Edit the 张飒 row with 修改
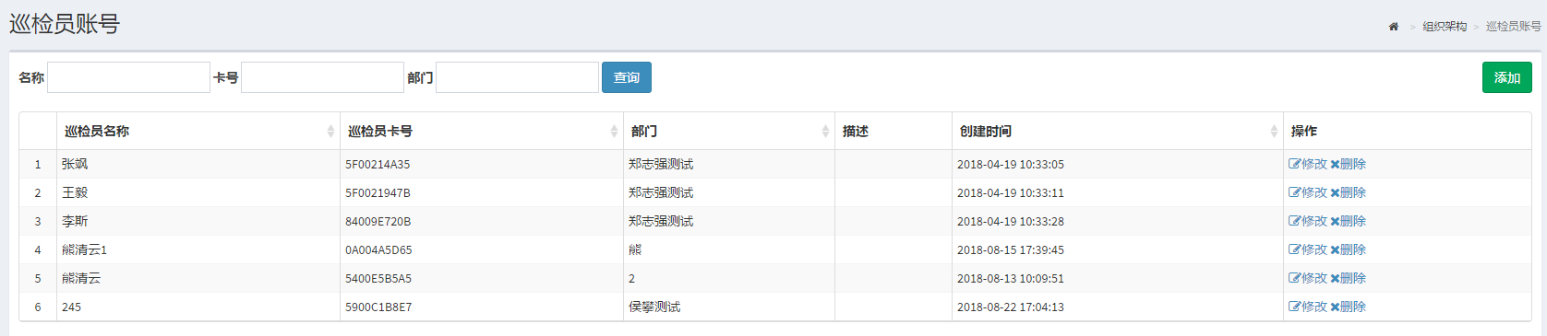 tap(1308, 164)
